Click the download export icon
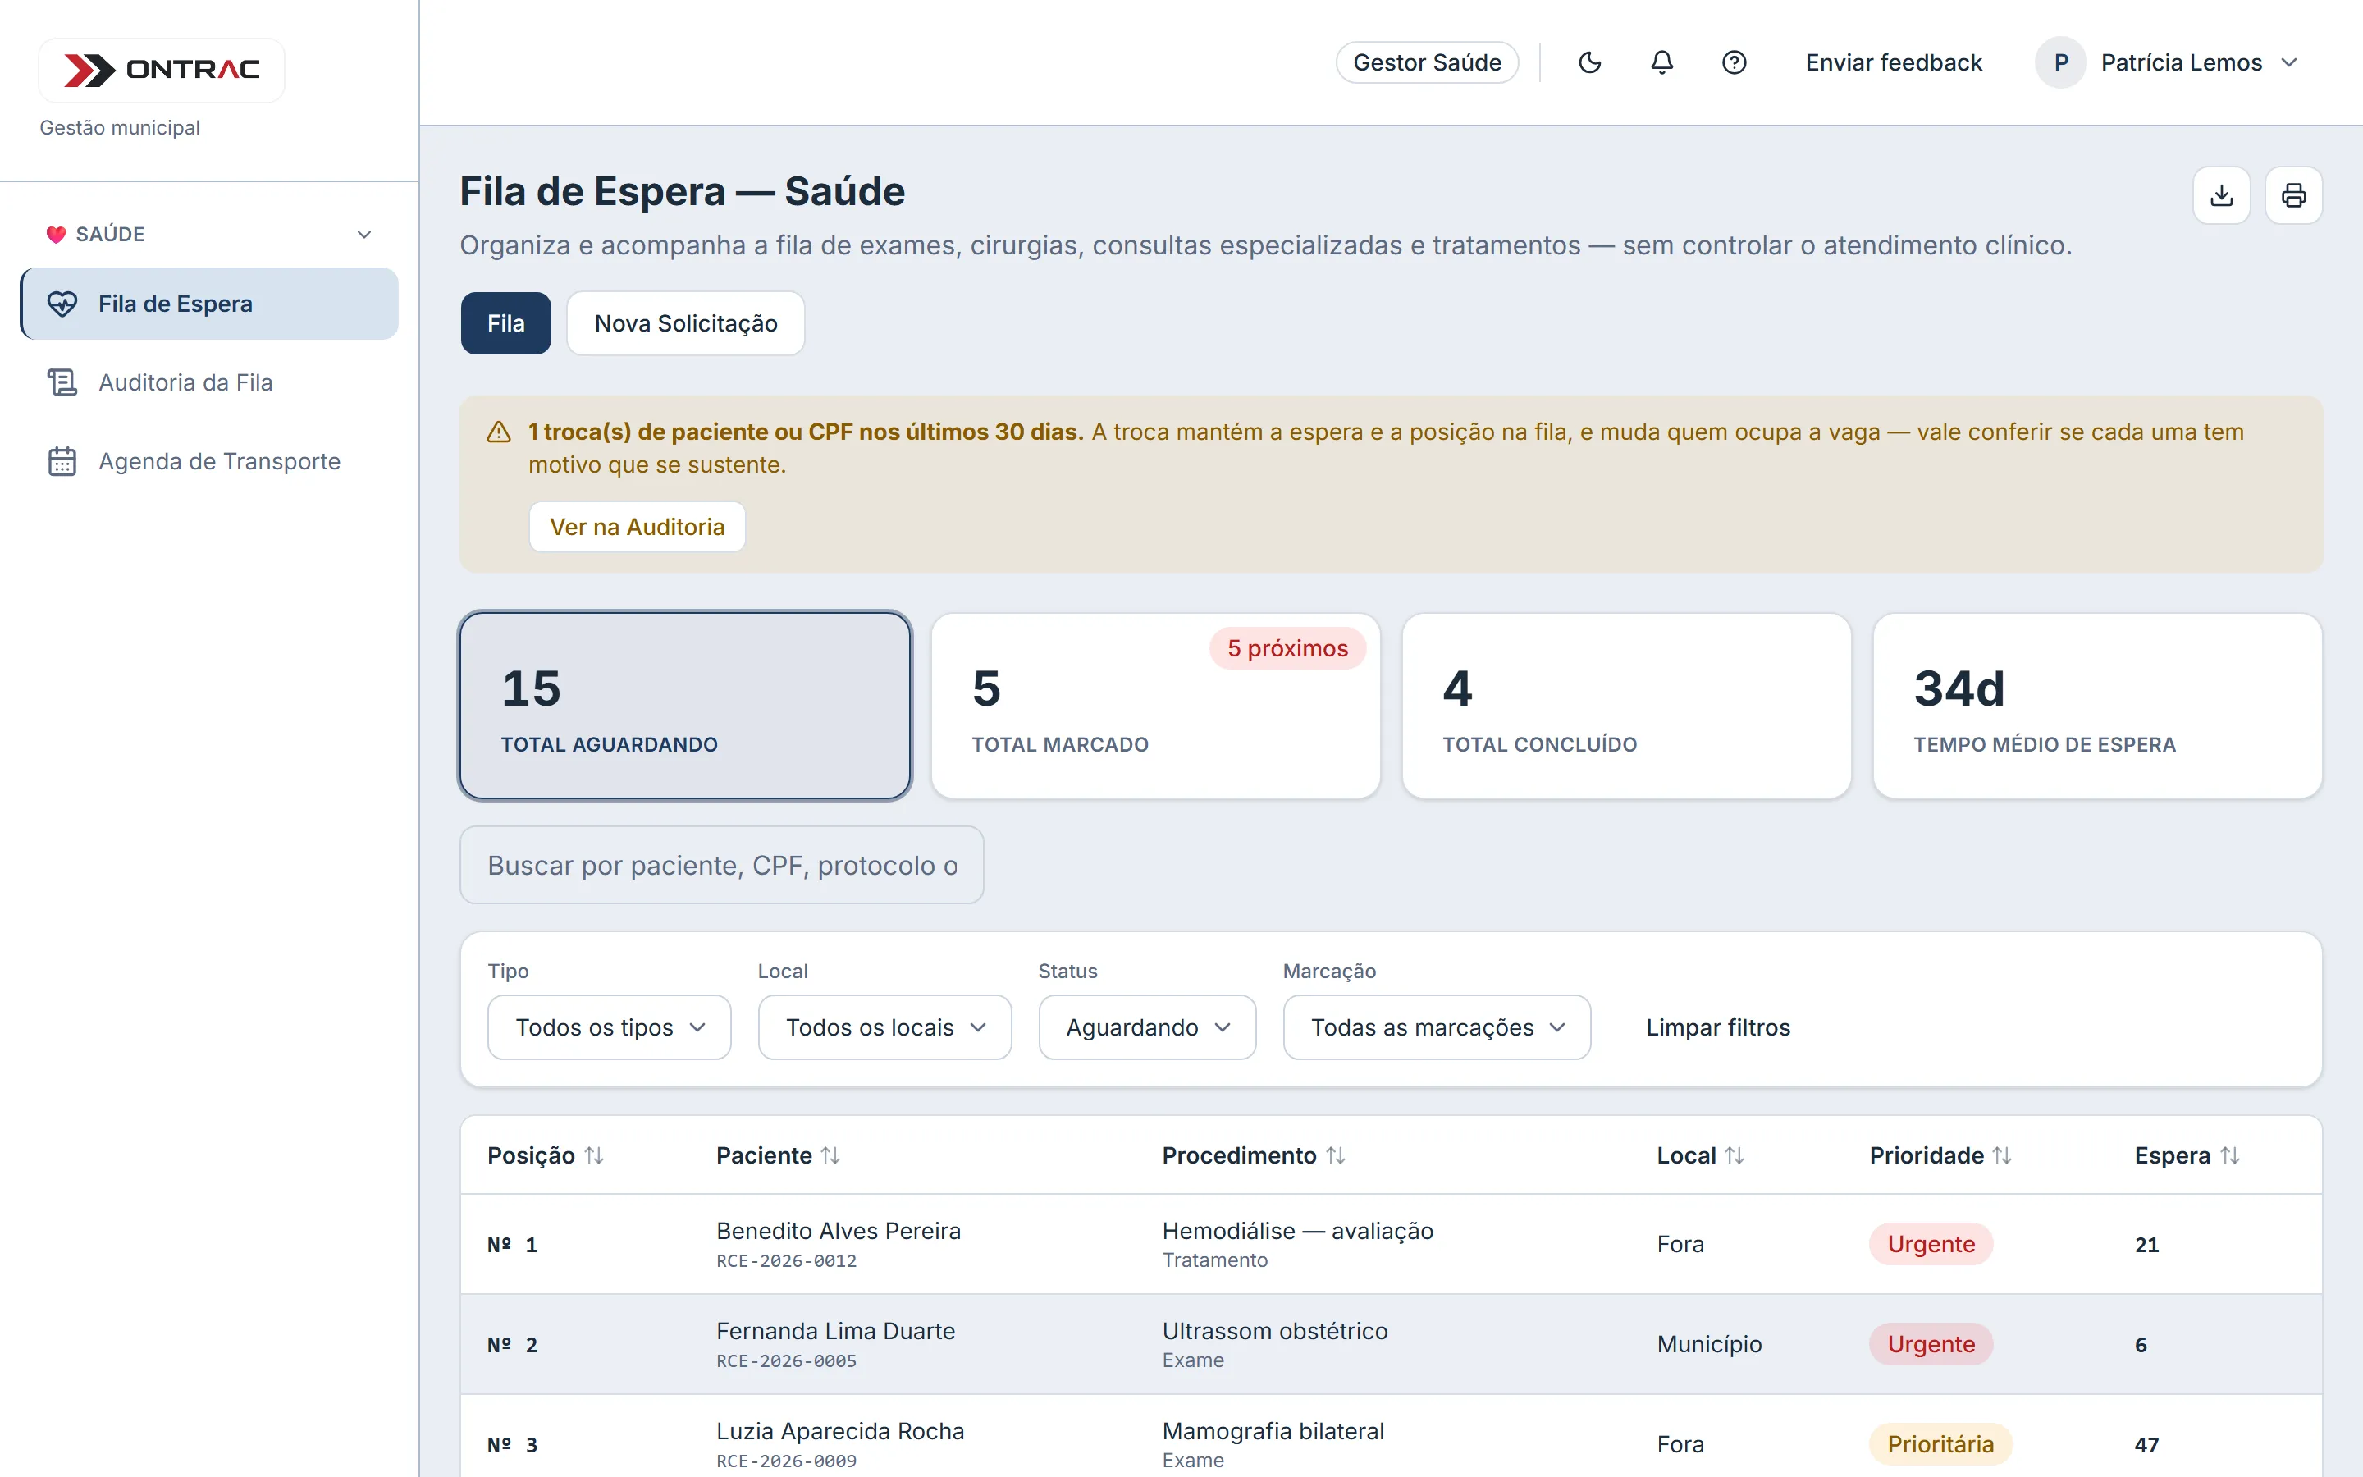This screenshot has height=1477, width=2363. [2221, 195]
